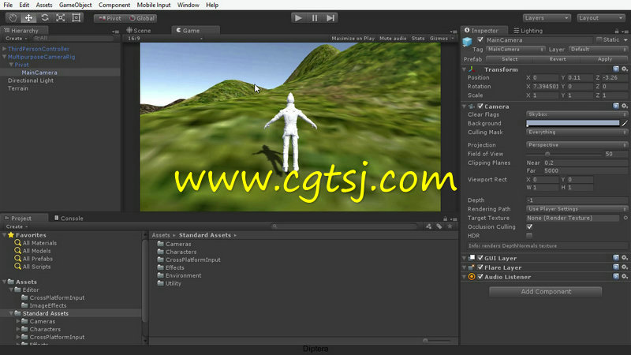Open the Mobile Input menu

[153, 5]
